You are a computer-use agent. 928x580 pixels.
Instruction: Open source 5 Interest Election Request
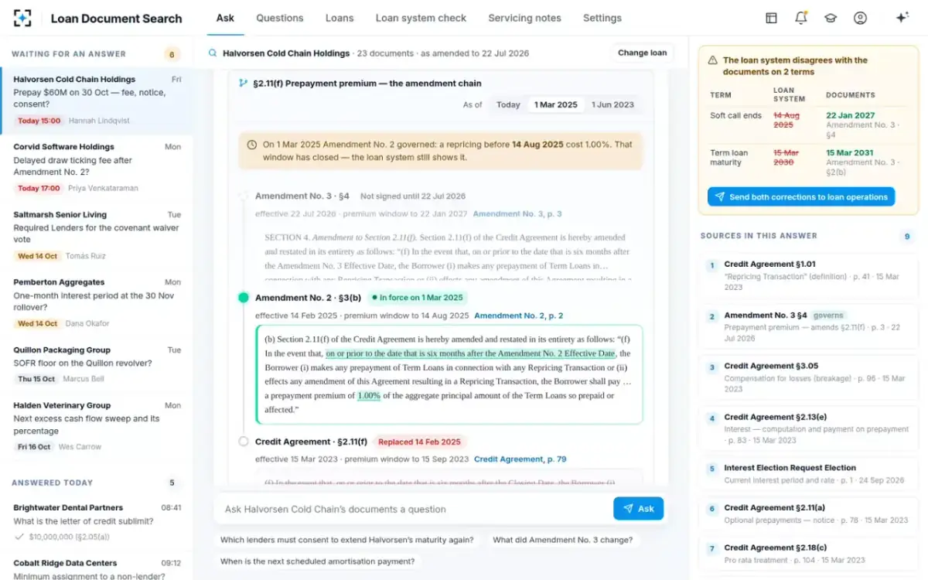(x=807, y=473)
